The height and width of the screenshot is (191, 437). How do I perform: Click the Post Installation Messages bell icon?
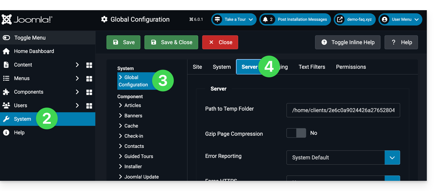click(x=265, y=20)
